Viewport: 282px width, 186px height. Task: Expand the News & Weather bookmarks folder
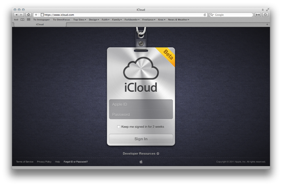(179, 20)
